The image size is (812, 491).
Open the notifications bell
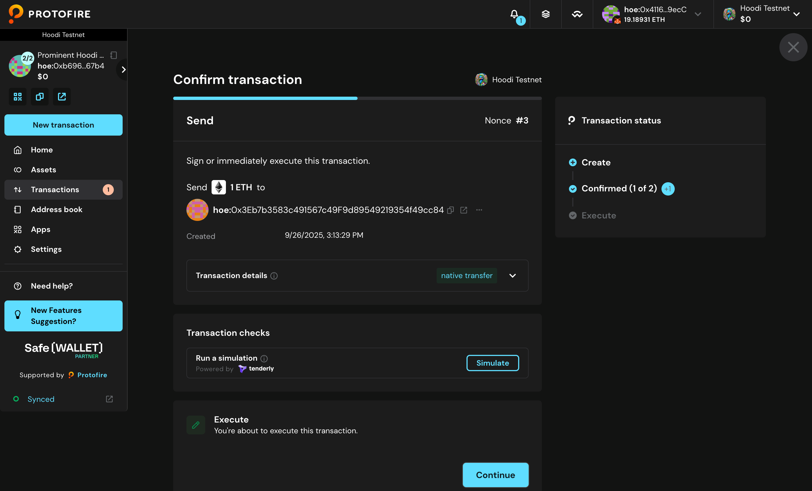[514, 14]
